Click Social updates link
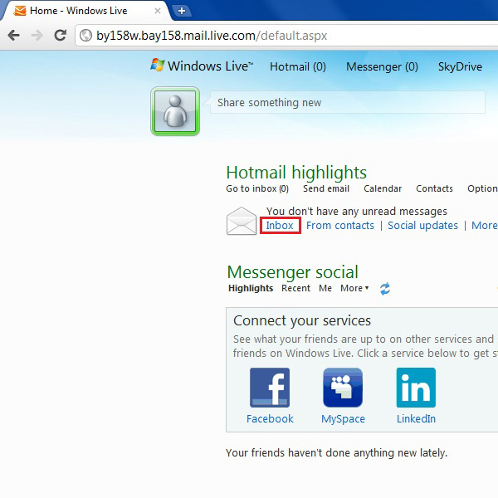The height and width of the screenshot is (498, 498). tap(422, 226)
